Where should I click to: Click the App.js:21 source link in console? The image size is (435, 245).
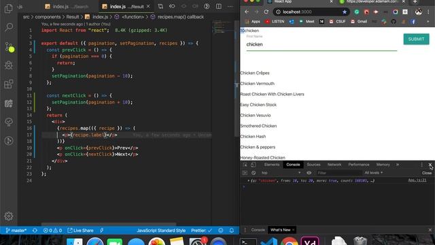[417, 180]
